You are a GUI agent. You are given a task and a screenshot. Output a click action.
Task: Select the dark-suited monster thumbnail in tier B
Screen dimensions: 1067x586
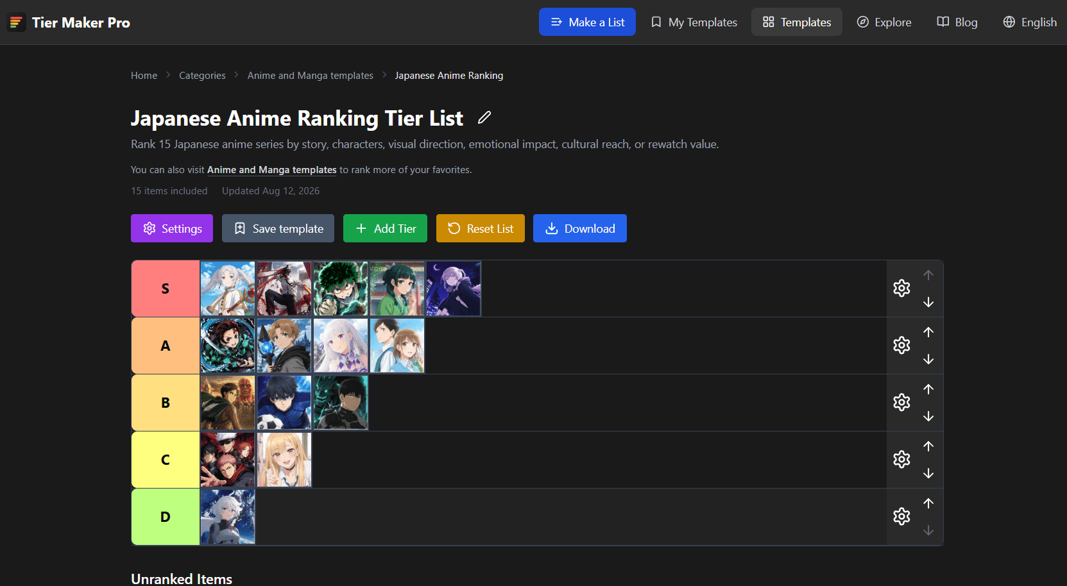coord(341,403)
